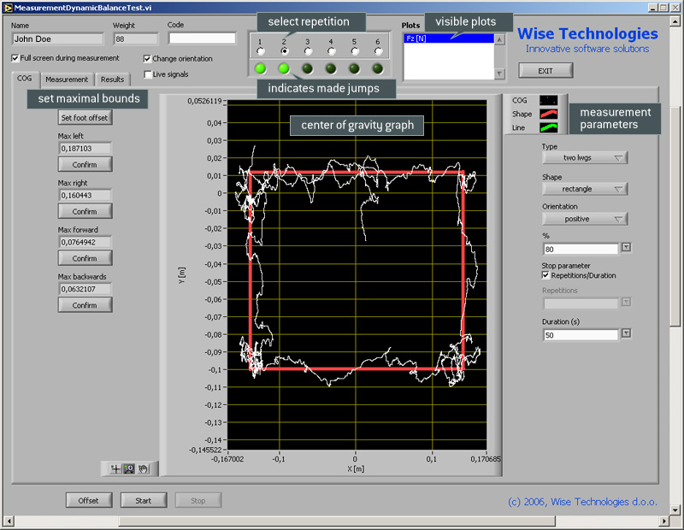Click the window vertical scrollbar thumb
The image size is (684, 530).
click(675, 216)
